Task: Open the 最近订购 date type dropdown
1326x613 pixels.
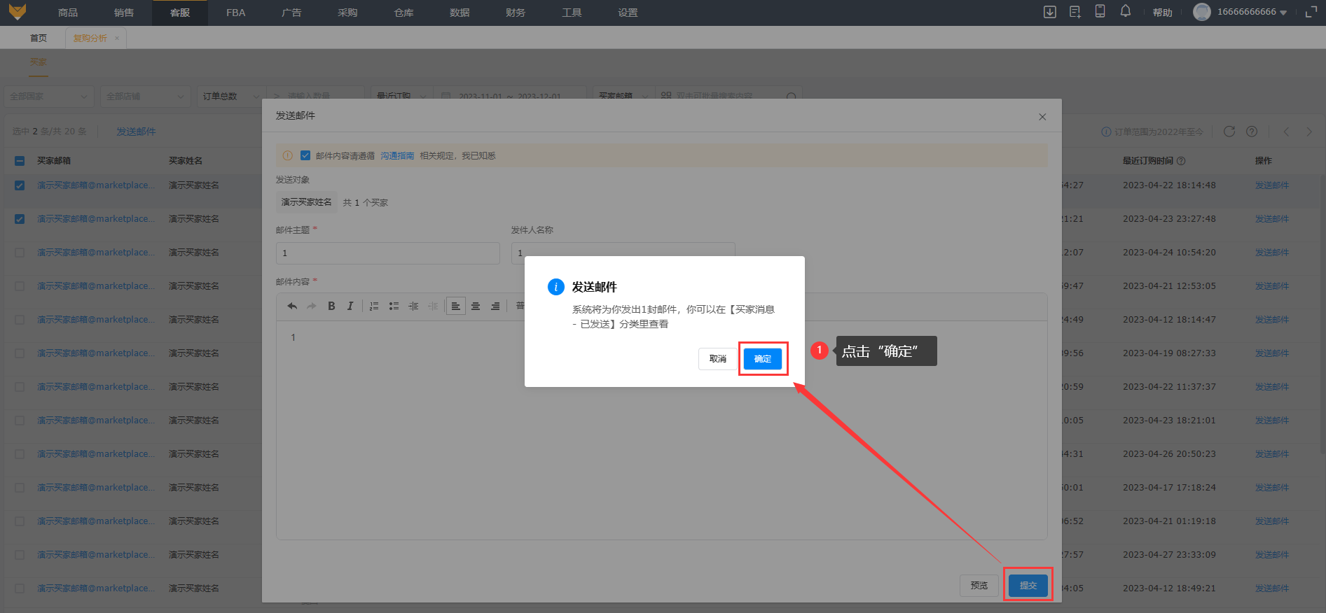Action: coord(401,97)
